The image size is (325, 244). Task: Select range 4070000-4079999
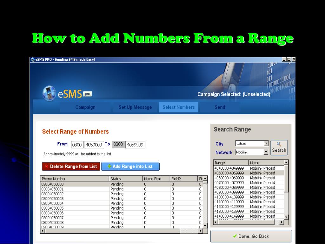(249, 183)
